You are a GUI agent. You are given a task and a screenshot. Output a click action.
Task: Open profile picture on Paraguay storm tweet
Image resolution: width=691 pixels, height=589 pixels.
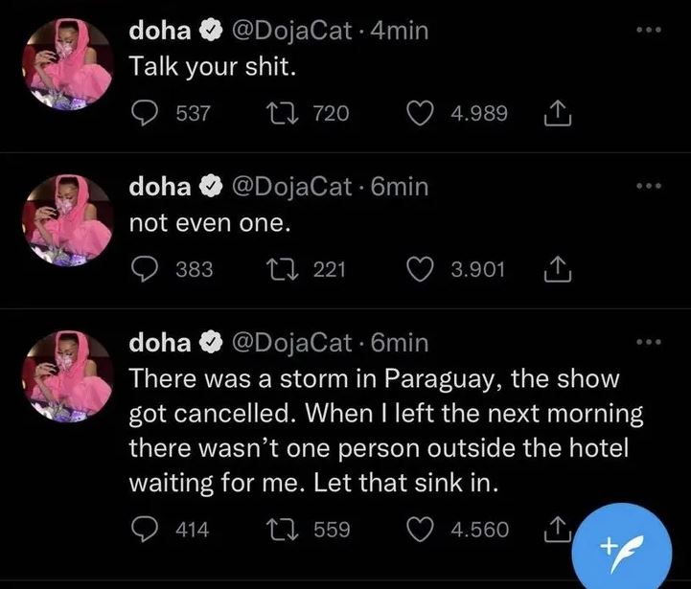click(x=65, y=374)
